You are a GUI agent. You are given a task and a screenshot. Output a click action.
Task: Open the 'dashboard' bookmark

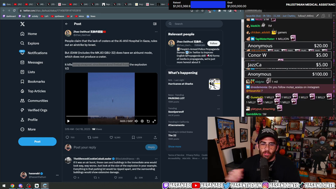click(x=9, y=16)
